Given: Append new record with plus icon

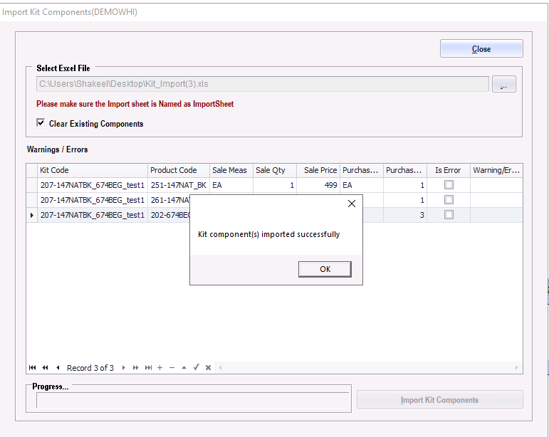Looking at the screenshot, I should (160, 368).
